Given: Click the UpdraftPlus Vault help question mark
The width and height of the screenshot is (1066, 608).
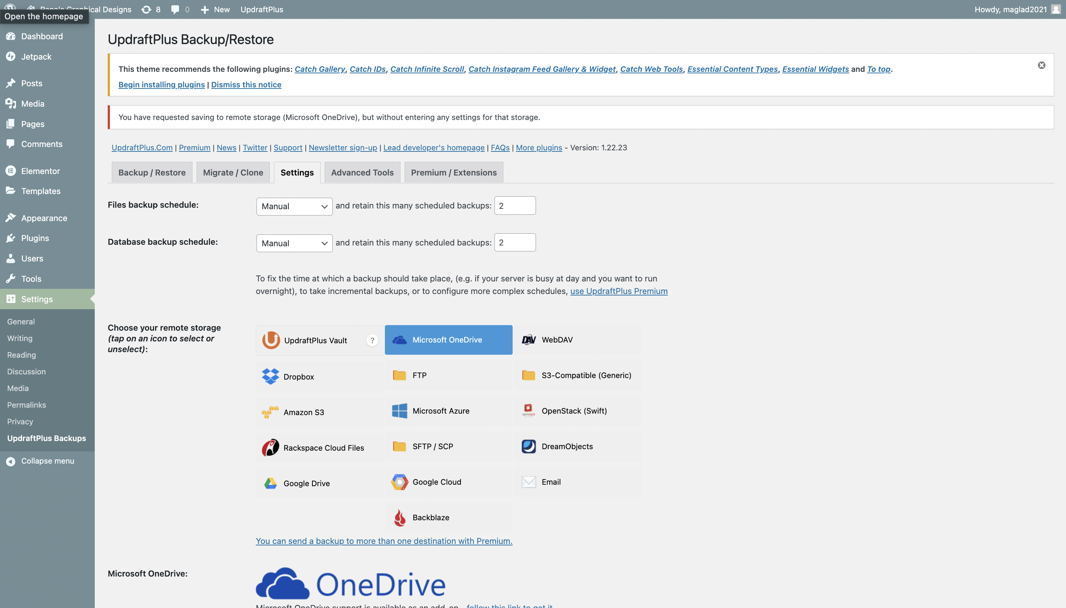Looking at the screenshot, I should pyautogui.click(x=372, y=340).
